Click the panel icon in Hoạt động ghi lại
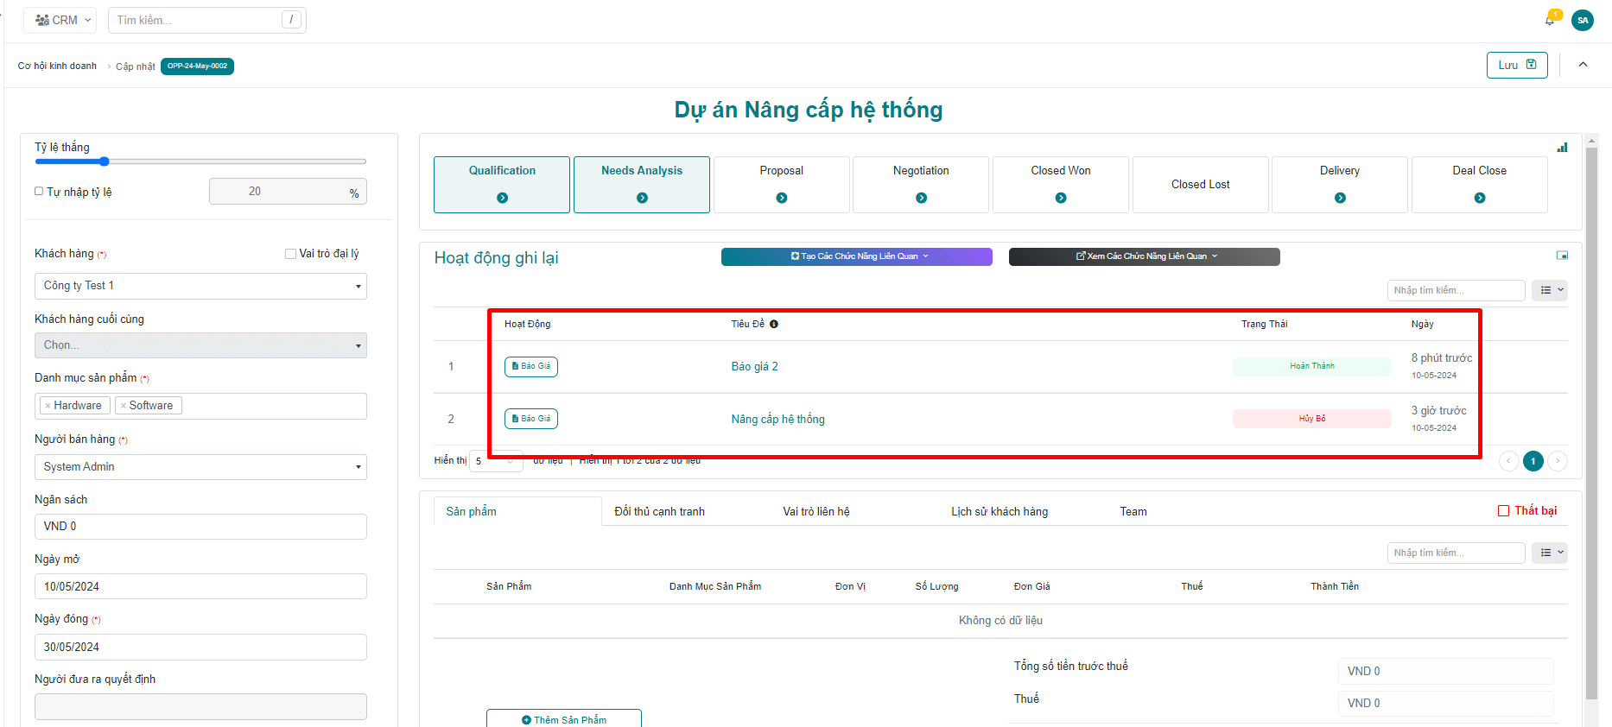The height and width of the screenshot is (727, 1612). (x=1562, y=256)
